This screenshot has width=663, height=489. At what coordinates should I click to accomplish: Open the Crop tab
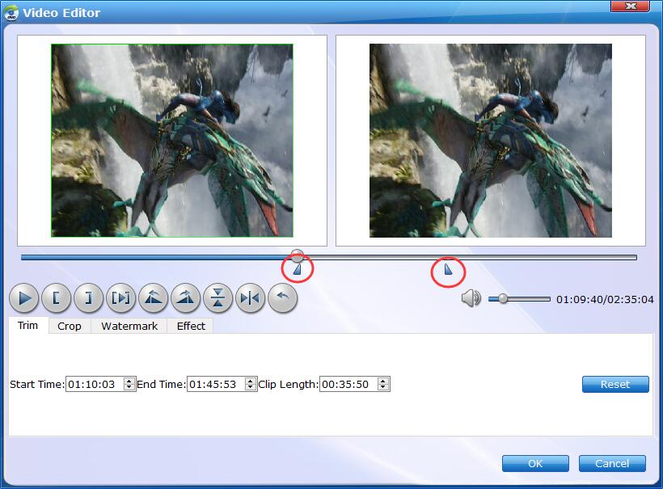(x=70, y=326)
